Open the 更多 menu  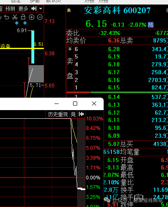(x=23, y=9)
